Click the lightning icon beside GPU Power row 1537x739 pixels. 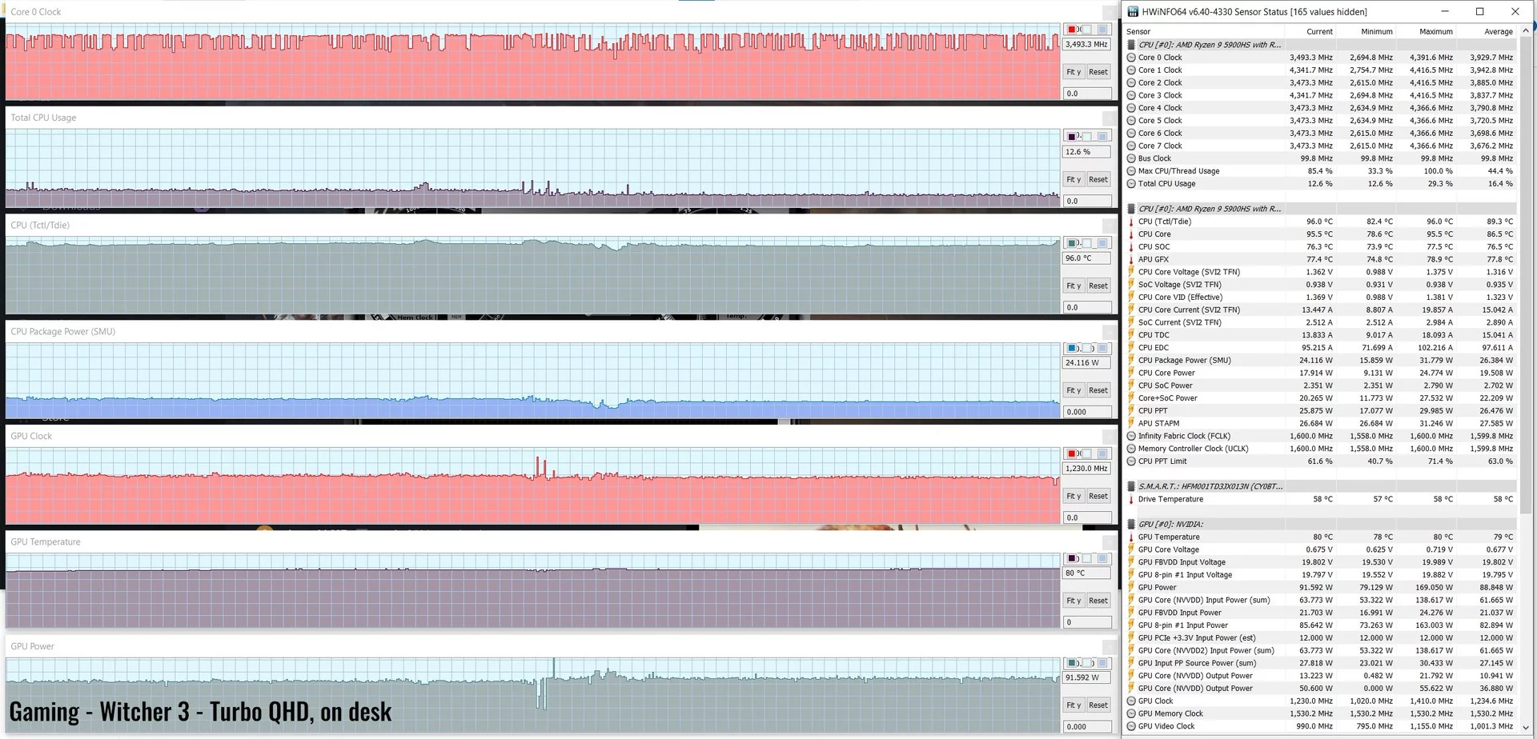(x=1131, y=587)
